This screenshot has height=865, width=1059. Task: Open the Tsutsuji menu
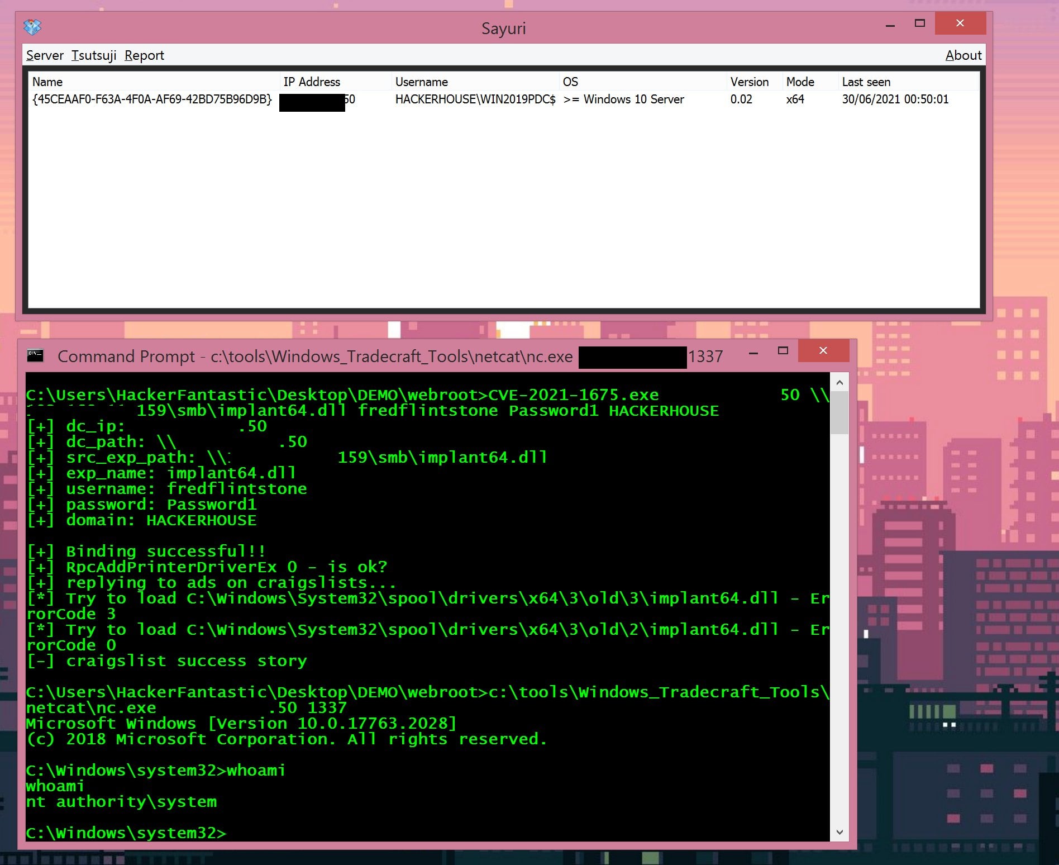[x=94, y=55]
